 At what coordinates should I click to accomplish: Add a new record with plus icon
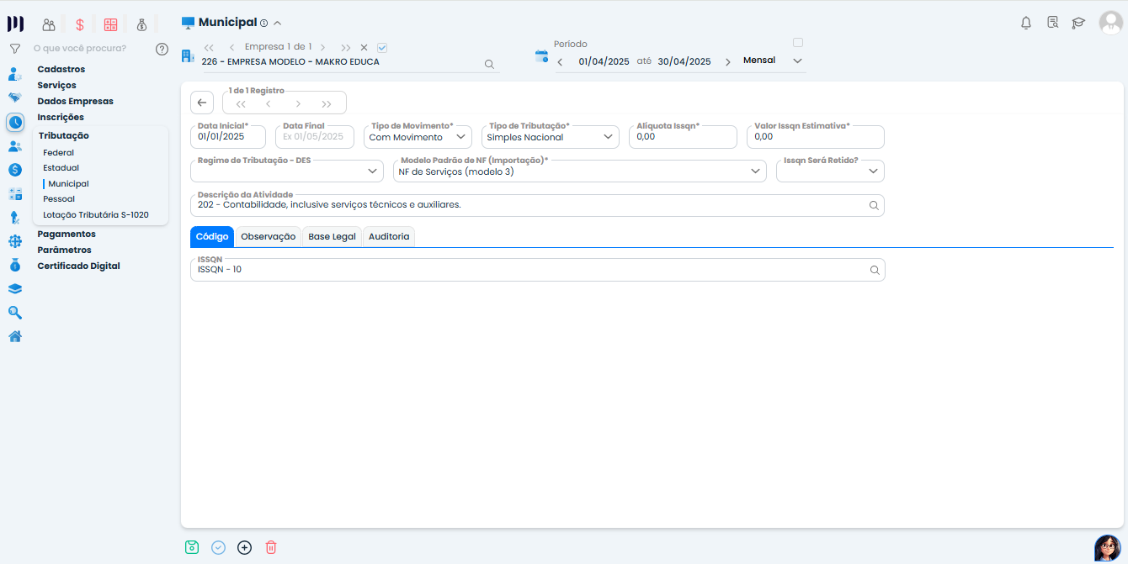pos(244,547)
